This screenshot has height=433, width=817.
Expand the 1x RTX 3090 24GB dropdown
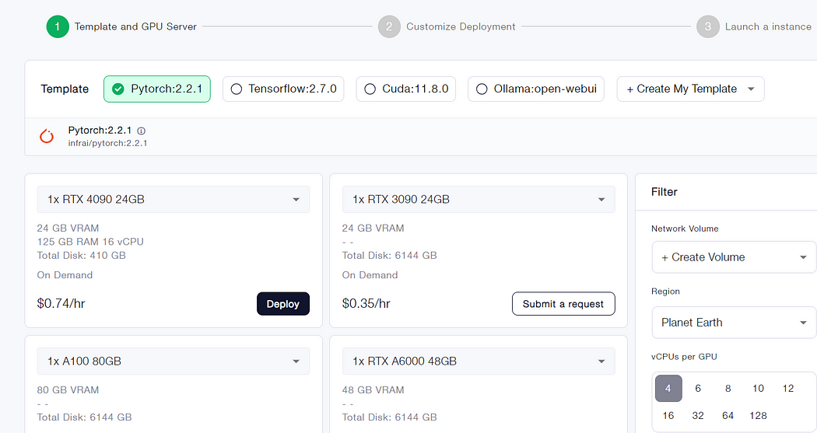(479, 199)
